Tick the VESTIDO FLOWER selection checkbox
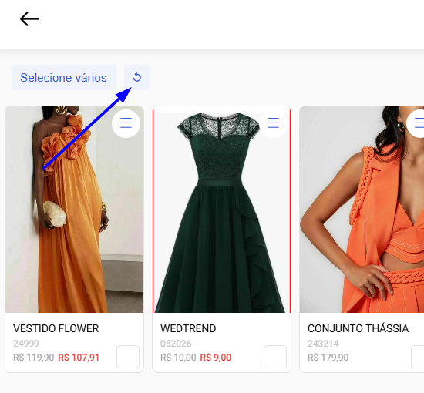The image size is (424, 393). [x=128, y=357]
